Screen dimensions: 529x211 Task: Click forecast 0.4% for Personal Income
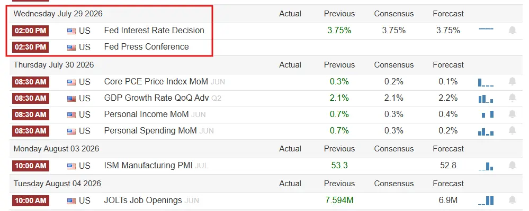(x=448, y=114)
